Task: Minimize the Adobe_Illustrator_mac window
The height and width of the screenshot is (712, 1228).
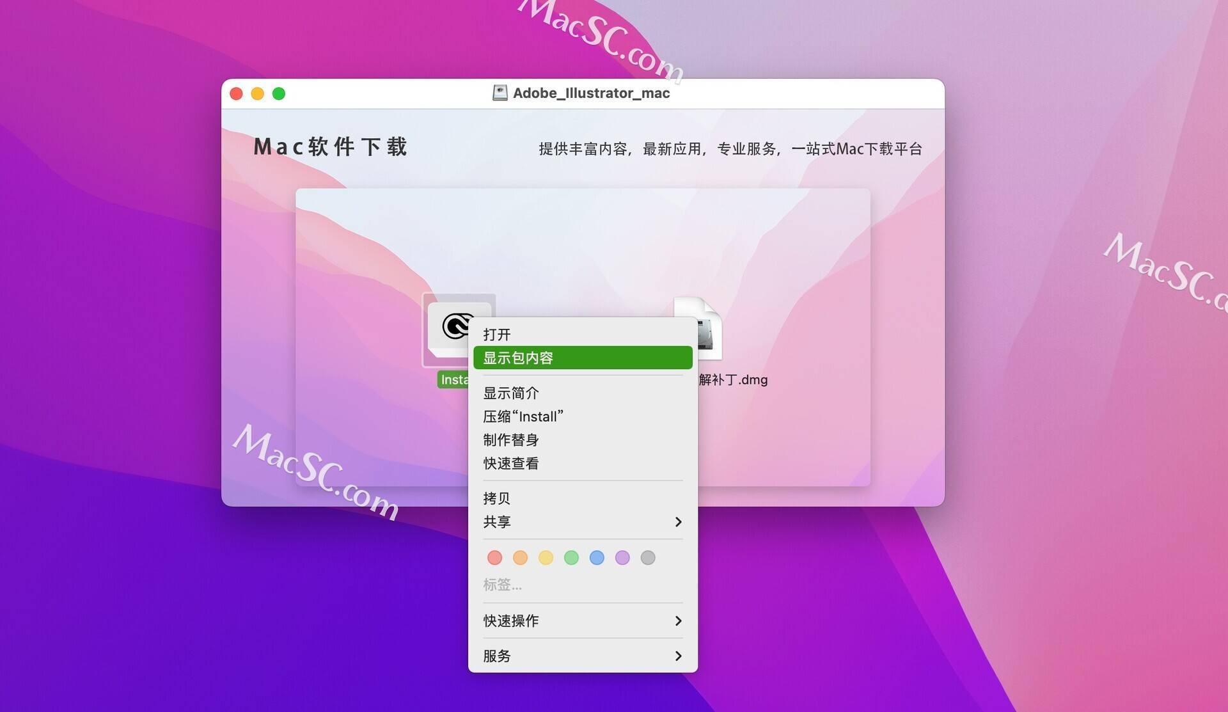Action: coord(258,93)
